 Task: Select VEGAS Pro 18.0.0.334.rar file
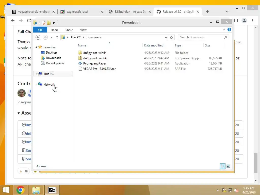(x=99, y=69)
